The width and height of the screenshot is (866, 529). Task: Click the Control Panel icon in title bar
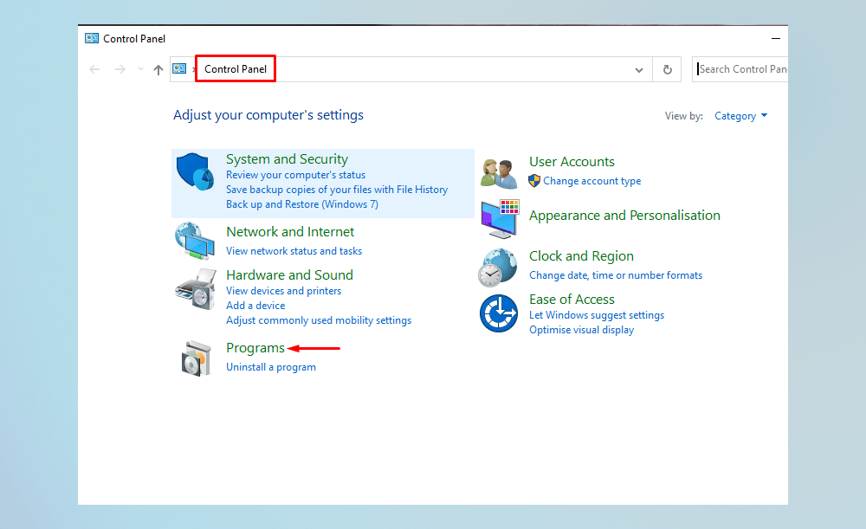point(92,38)
